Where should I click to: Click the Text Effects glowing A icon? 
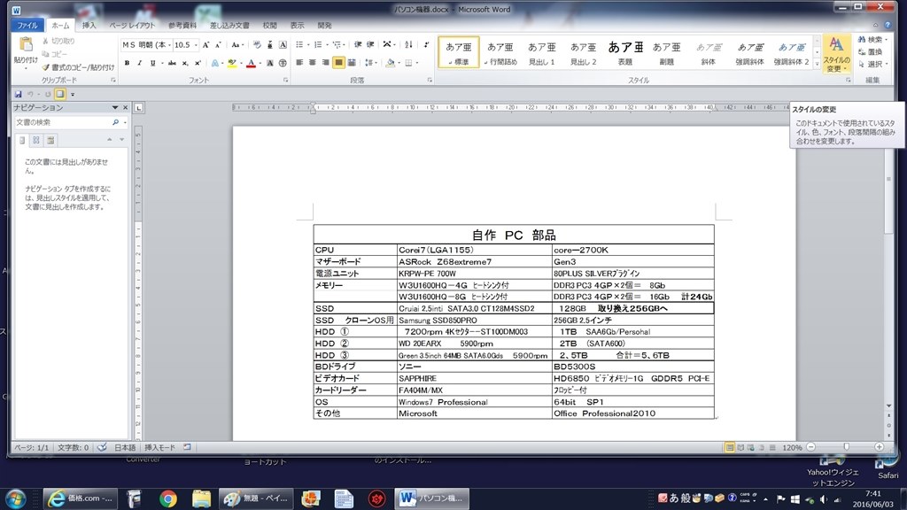(x=215, y=63)
